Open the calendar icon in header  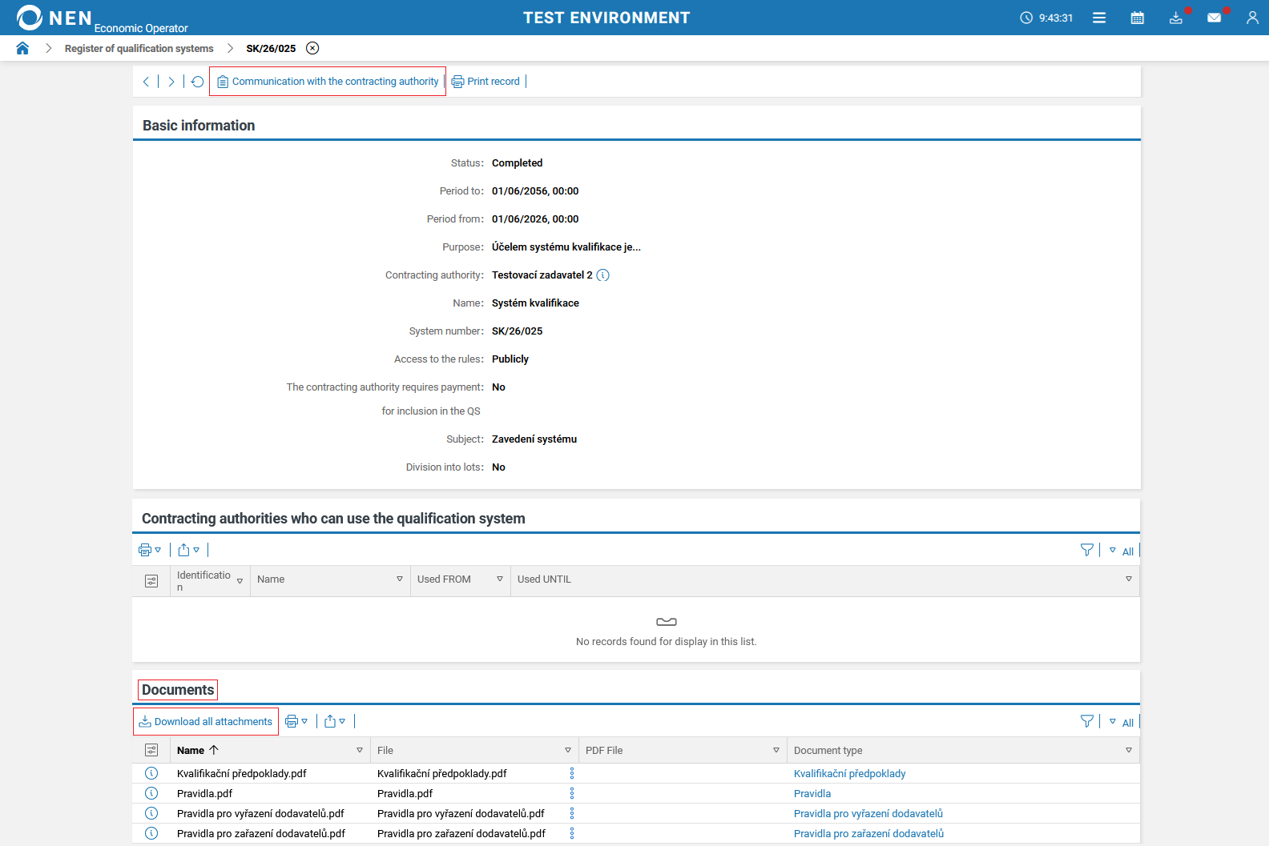pyautogui.click(x=1137, y=18)
